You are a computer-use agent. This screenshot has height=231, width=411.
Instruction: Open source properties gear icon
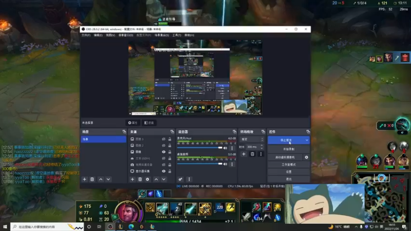pyautogui.click(x=147, y=179)
